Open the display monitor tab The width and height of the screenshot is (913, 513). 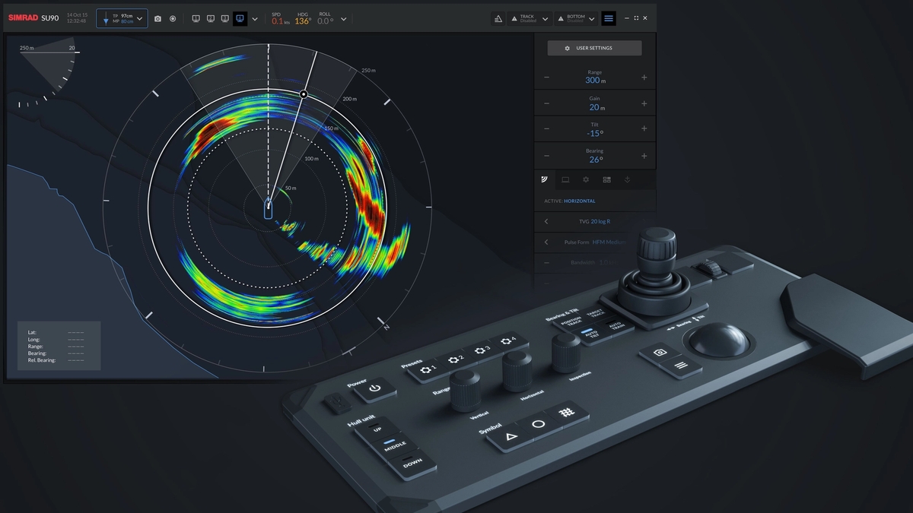(x=565, y=180)
